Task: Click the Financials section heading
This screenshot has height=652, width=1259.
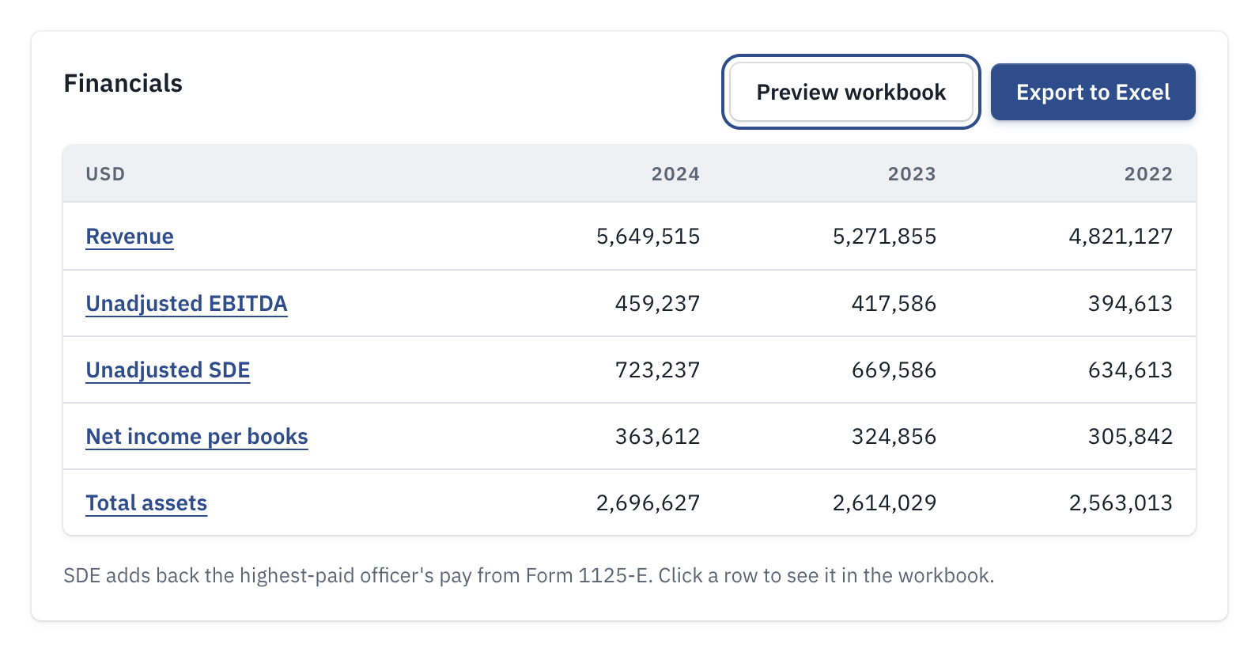Action: pos(123,83)
